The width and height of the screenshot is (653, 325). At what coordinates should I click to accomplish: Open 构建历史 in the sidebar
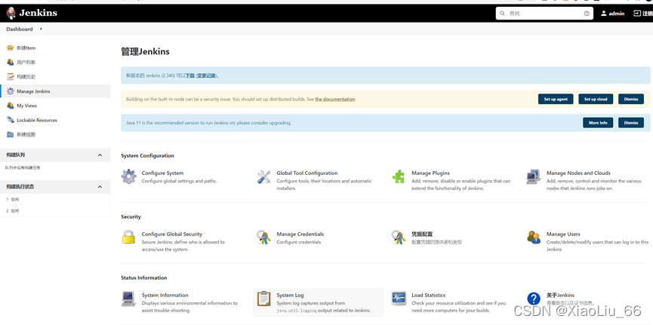26,77
